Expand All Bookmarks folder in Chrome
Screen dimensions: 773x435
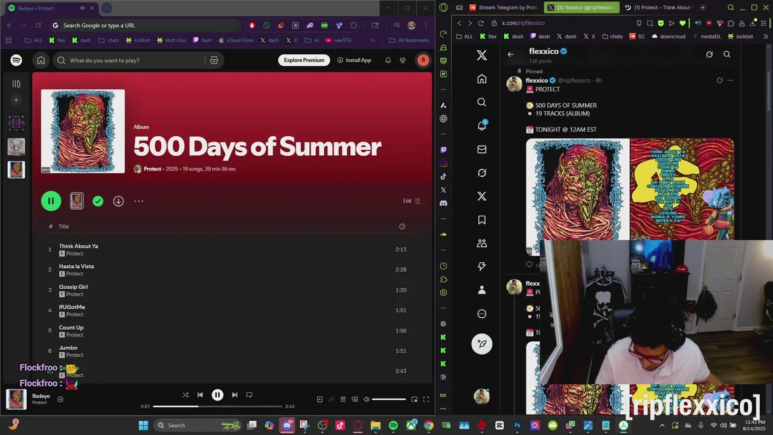409,40
